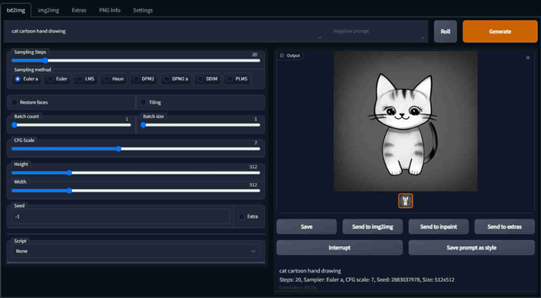The image size is (541, 298).
Task: Select the cat thumbnail below the output
Action: pyautogui.click(x=406, y=201)
